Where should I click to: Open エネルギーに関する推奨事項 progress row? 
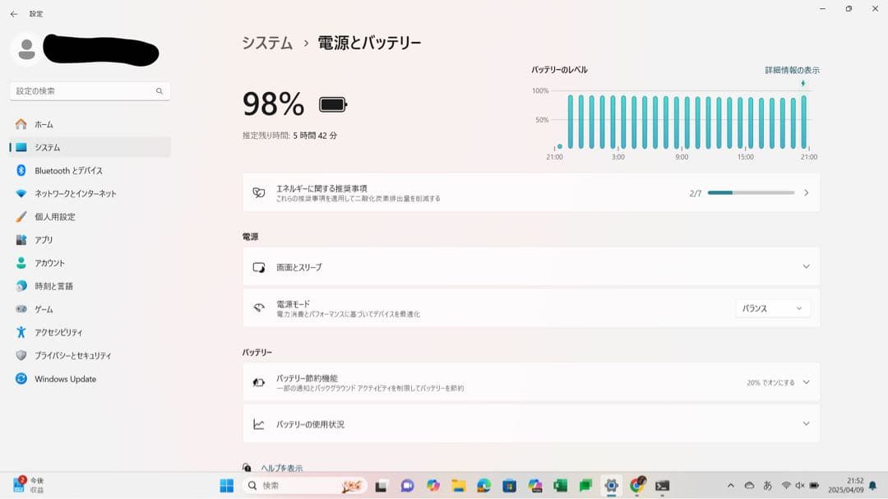click(530, 193)
